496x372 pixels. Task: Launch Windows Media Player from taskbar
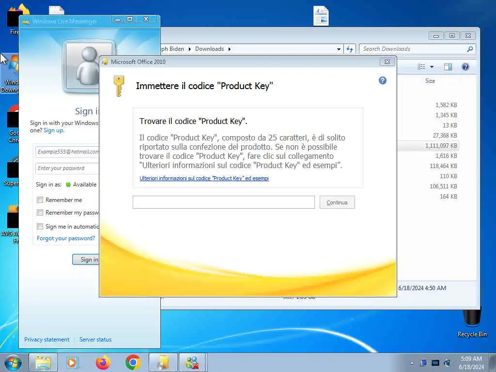(x=72, y=362)
